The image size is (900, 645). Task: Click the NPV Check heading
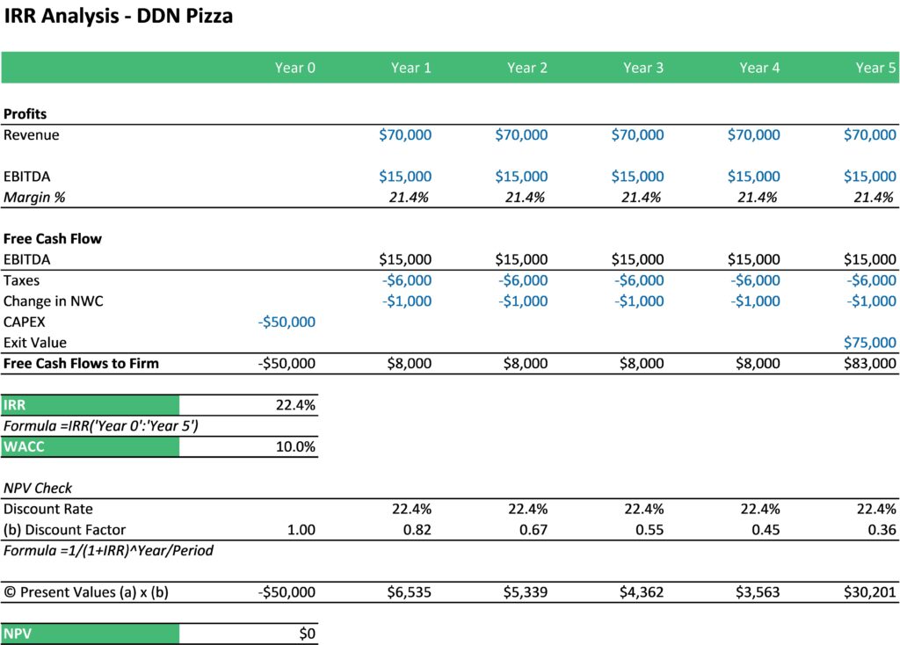[x=38, y=488]
